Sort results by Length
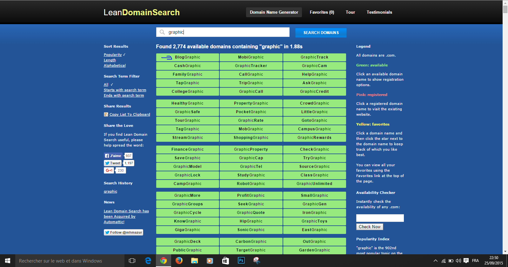 (x=110, y=60)
